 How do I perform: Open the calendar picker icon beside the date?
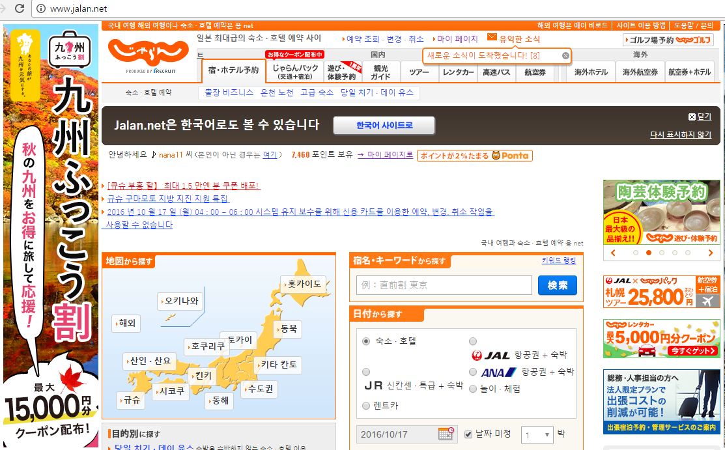pos(446,434)
